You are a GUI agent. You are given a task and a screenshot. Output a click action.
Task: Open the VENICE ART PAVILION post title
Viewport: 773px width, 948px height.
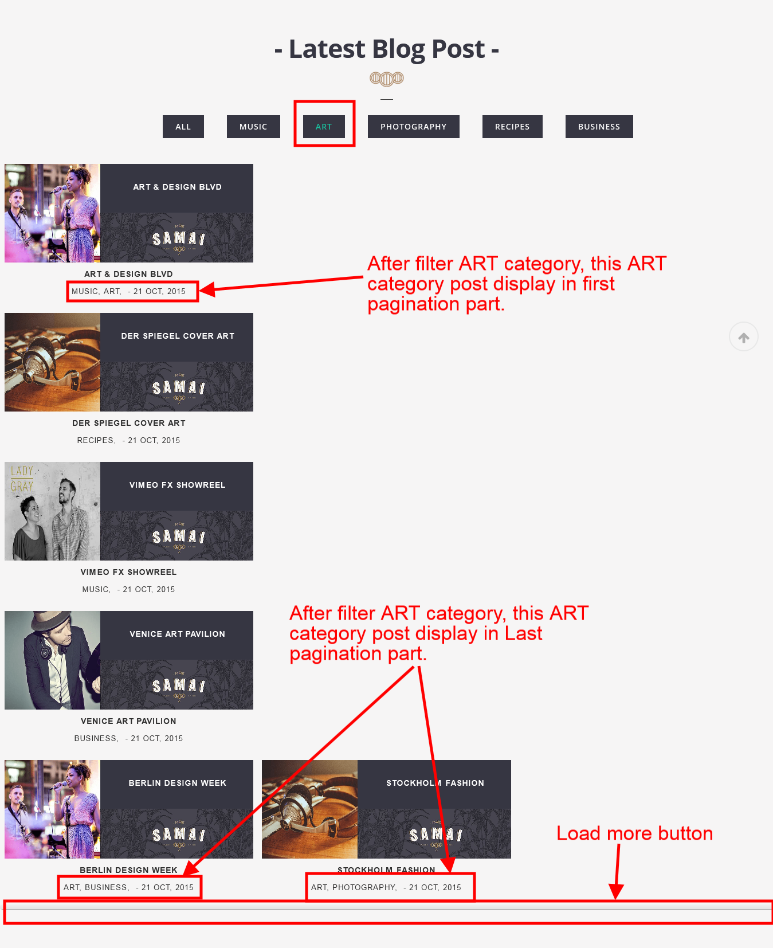(x=128, y=721)
